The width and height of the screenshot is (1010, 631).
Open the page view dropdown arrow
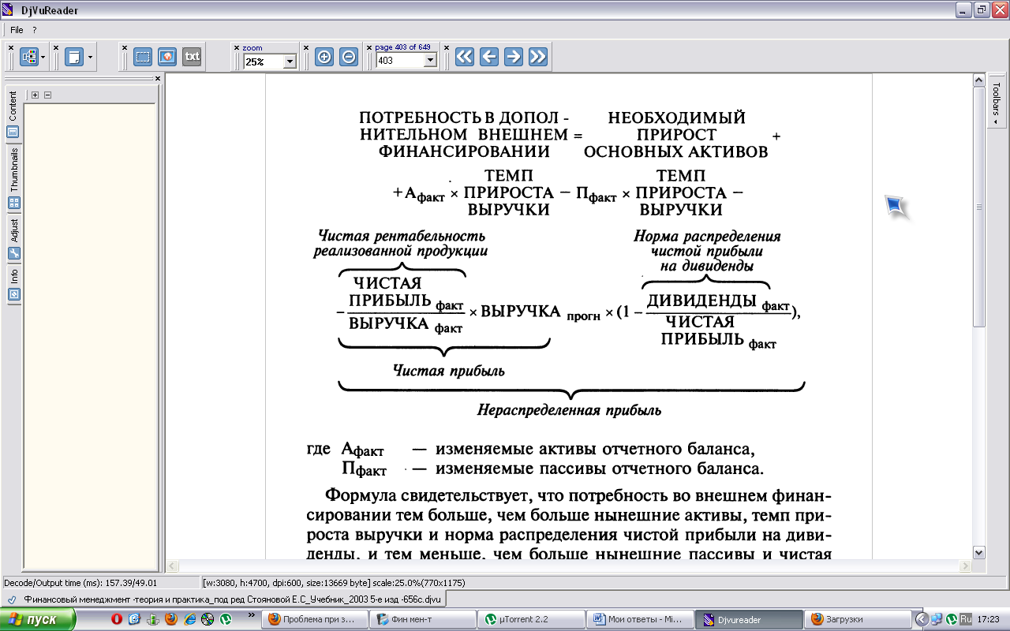point(90,57)
